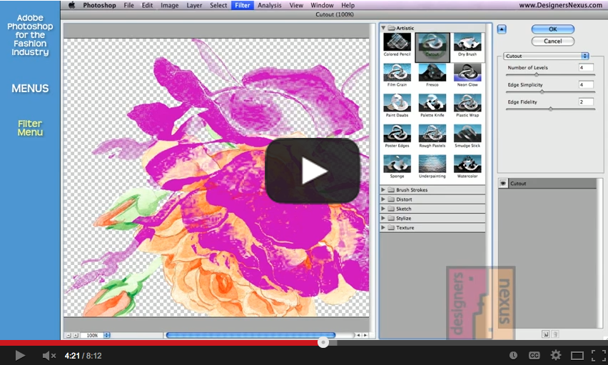Pick the Neon Glow filter thumbnail
The width and height of the screenshot is (608, 365).
point(467,73)
